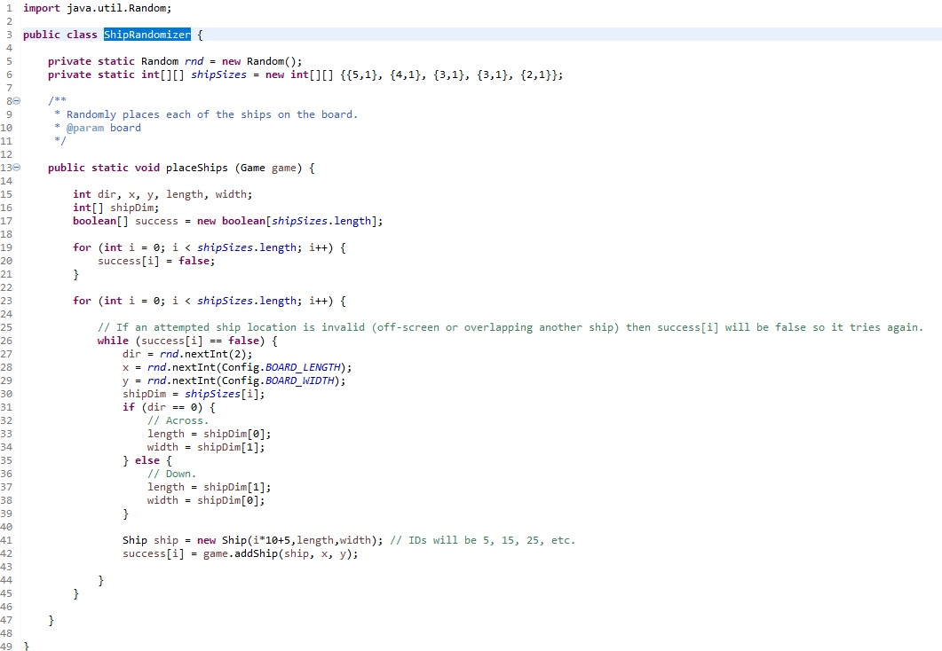Click the rnd Random field declaration
The height and width of the screenshot is (651, 942).
[x=194, y=61]
